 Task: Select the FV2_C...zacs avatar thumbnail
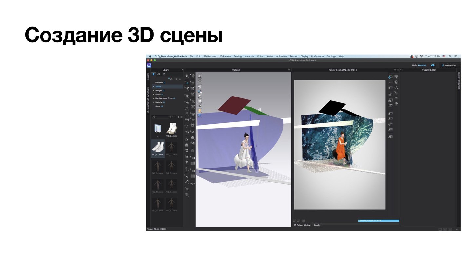[x=171, y=167]
